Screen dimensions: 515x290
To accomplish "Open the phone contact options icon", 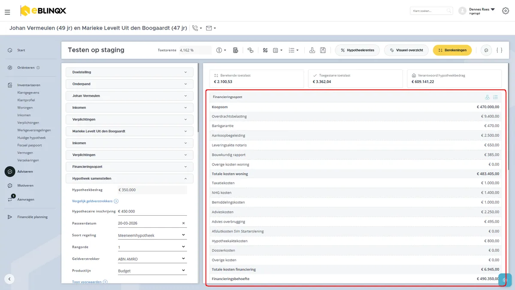I will pyautogui.click(x=197, y=28).
